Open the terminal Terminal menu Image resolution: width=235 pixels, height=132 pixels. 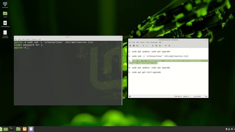click(34, 40)
